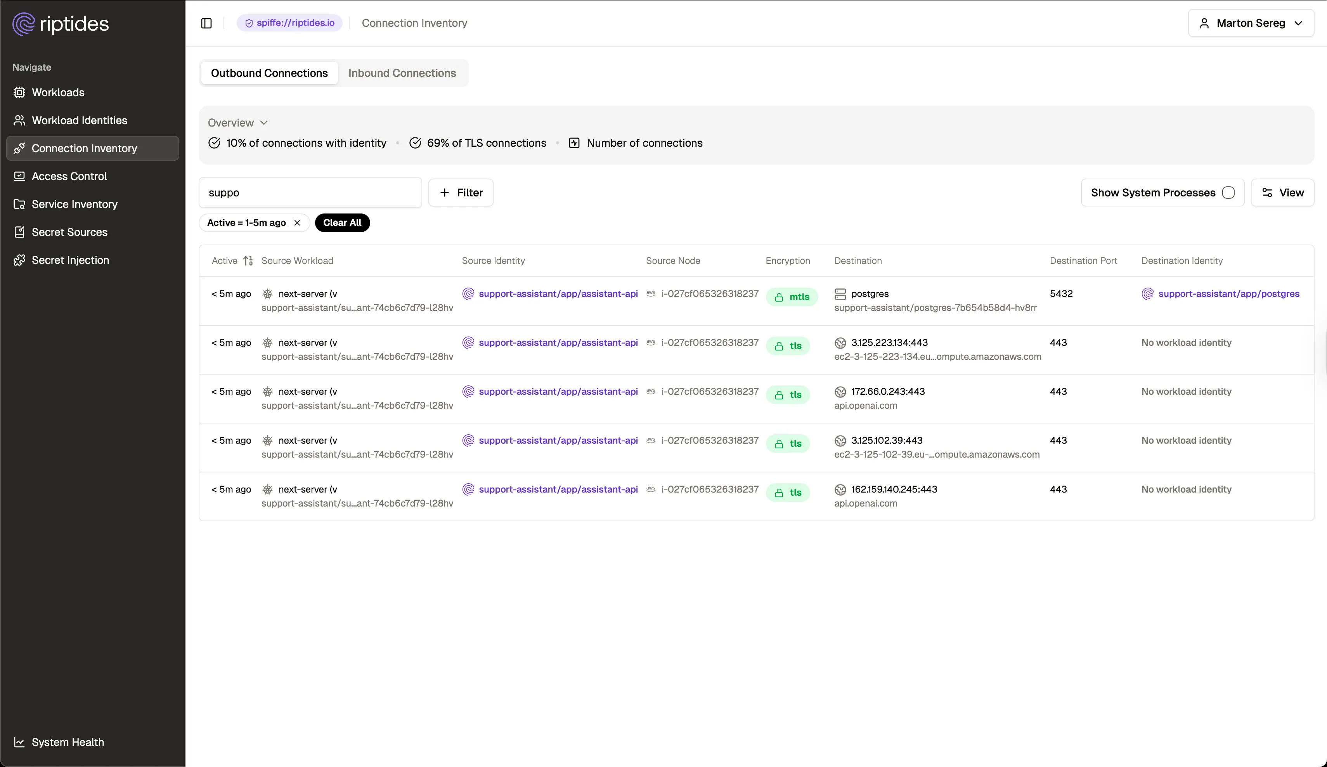Click the riptides logo

click(x=60, y=24)
